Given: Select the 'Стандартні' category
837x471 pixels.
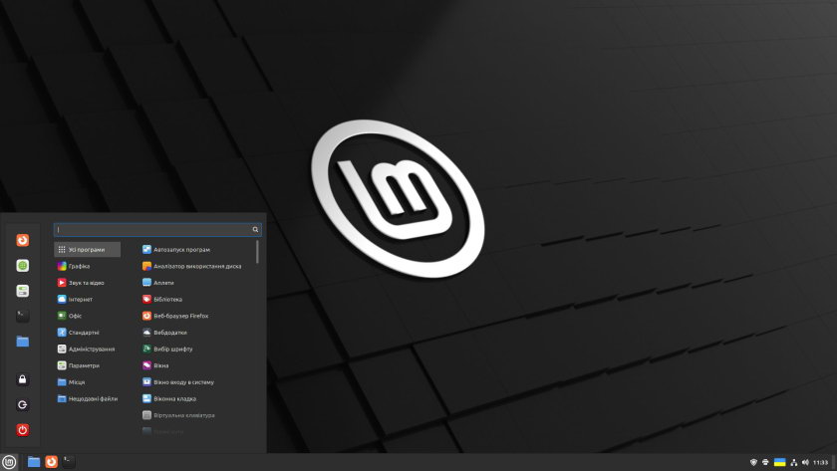Looking at the screenshot, I should point(88,333).
